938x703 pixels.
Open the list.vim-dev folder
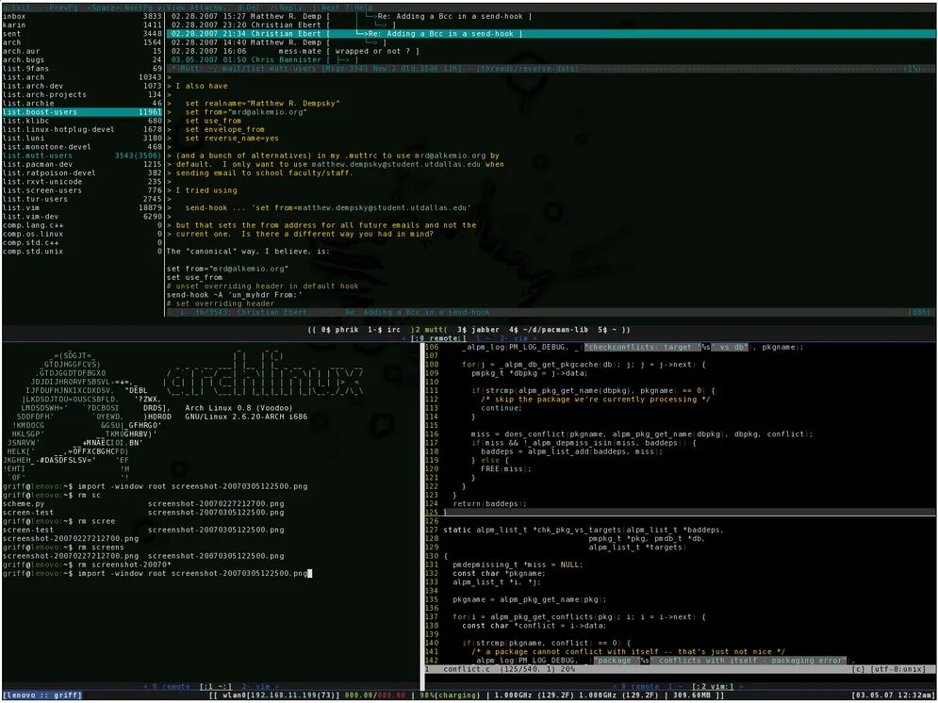pyautogui.click(x=83, y=217)
